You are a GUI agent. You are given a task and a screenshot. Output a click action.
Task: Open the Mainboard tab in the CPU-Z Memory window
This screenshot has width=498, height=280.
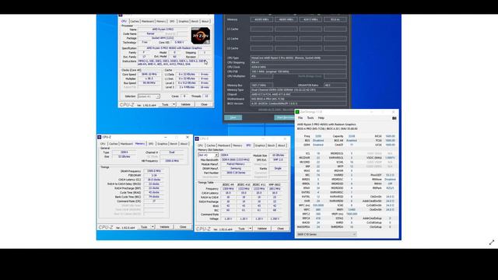coord(126,144)
